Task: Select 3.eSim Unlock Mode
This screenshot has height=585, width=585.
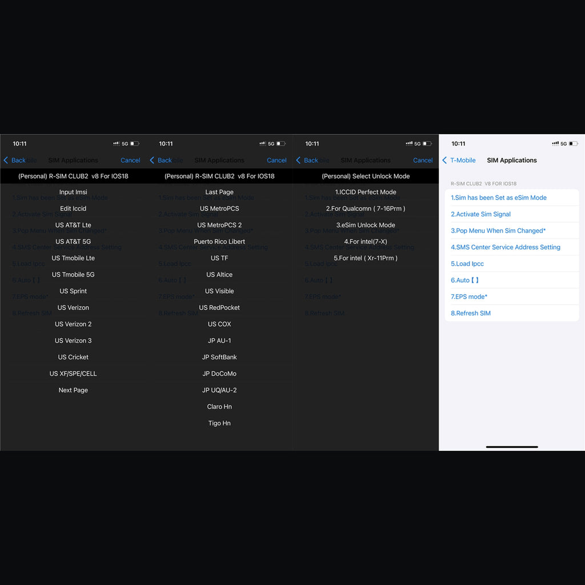Action: click(366, 225)
